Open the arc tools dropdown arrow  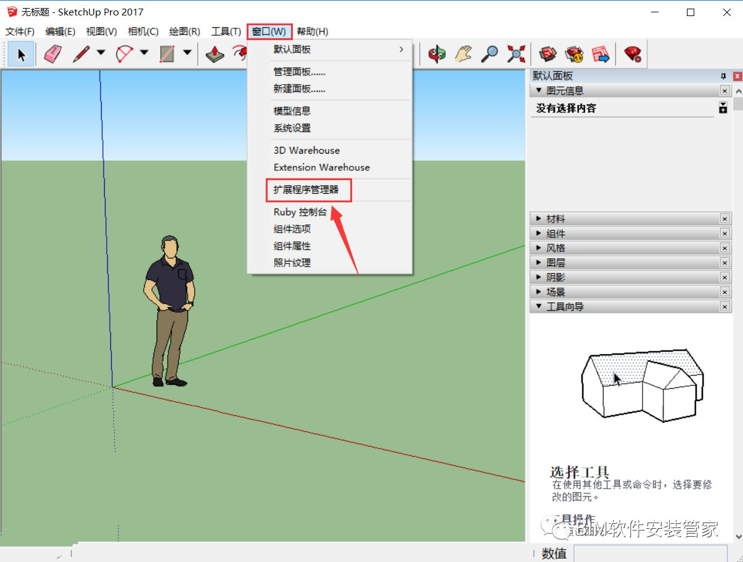tap(144, 53)
